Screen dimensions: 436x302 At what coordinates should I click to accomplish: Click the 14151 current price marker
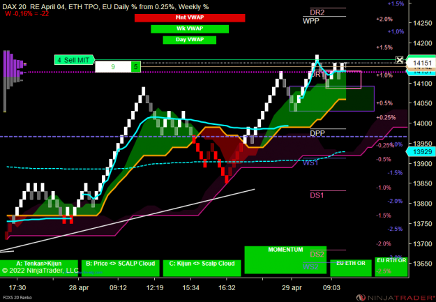[x=421, y=63]
